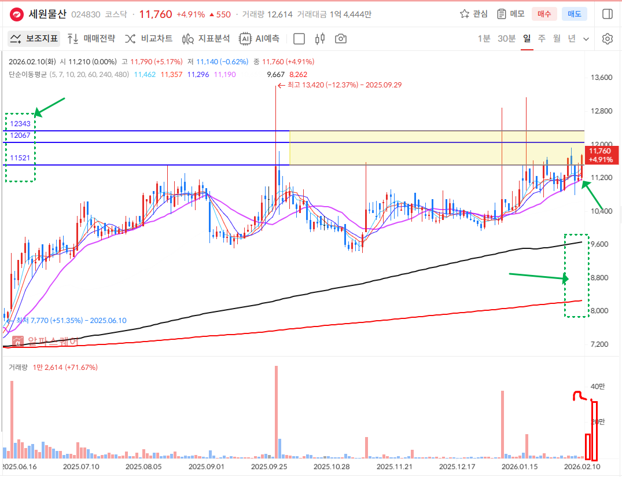Expand the time interval dropdown chevron
Image resolution: width=622 pixels, height=477 pixels.
tap(586, 39)
